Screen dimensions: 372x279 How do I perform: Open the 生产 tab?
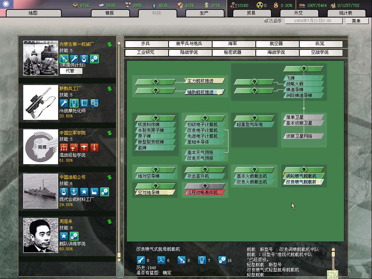pyautogui.click(x=205, y=13)
